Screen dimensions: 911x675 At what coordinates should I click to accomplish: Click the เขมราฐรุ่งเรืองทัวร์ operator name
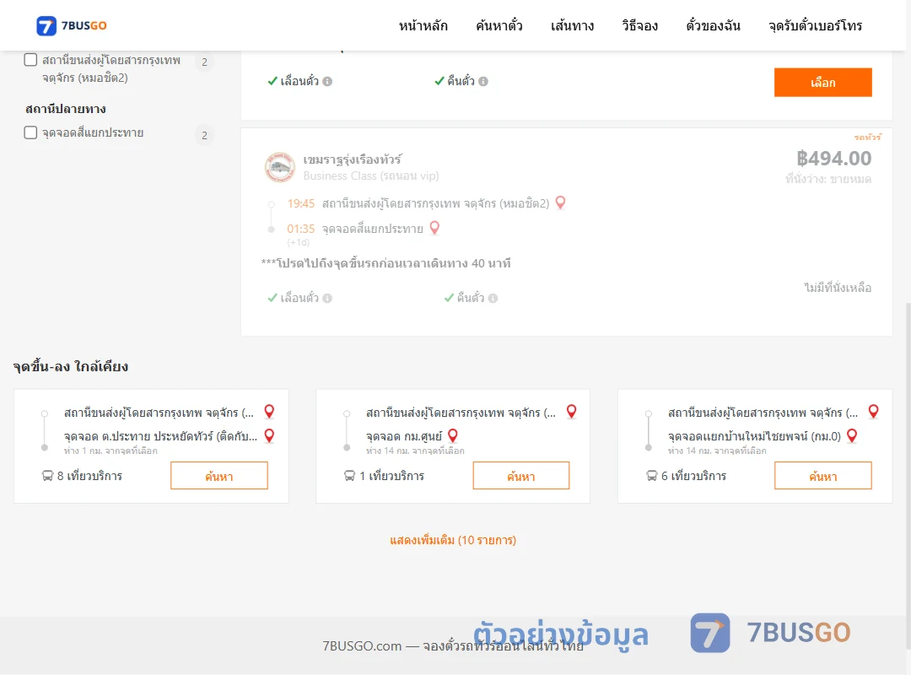(x=352, y=159)
